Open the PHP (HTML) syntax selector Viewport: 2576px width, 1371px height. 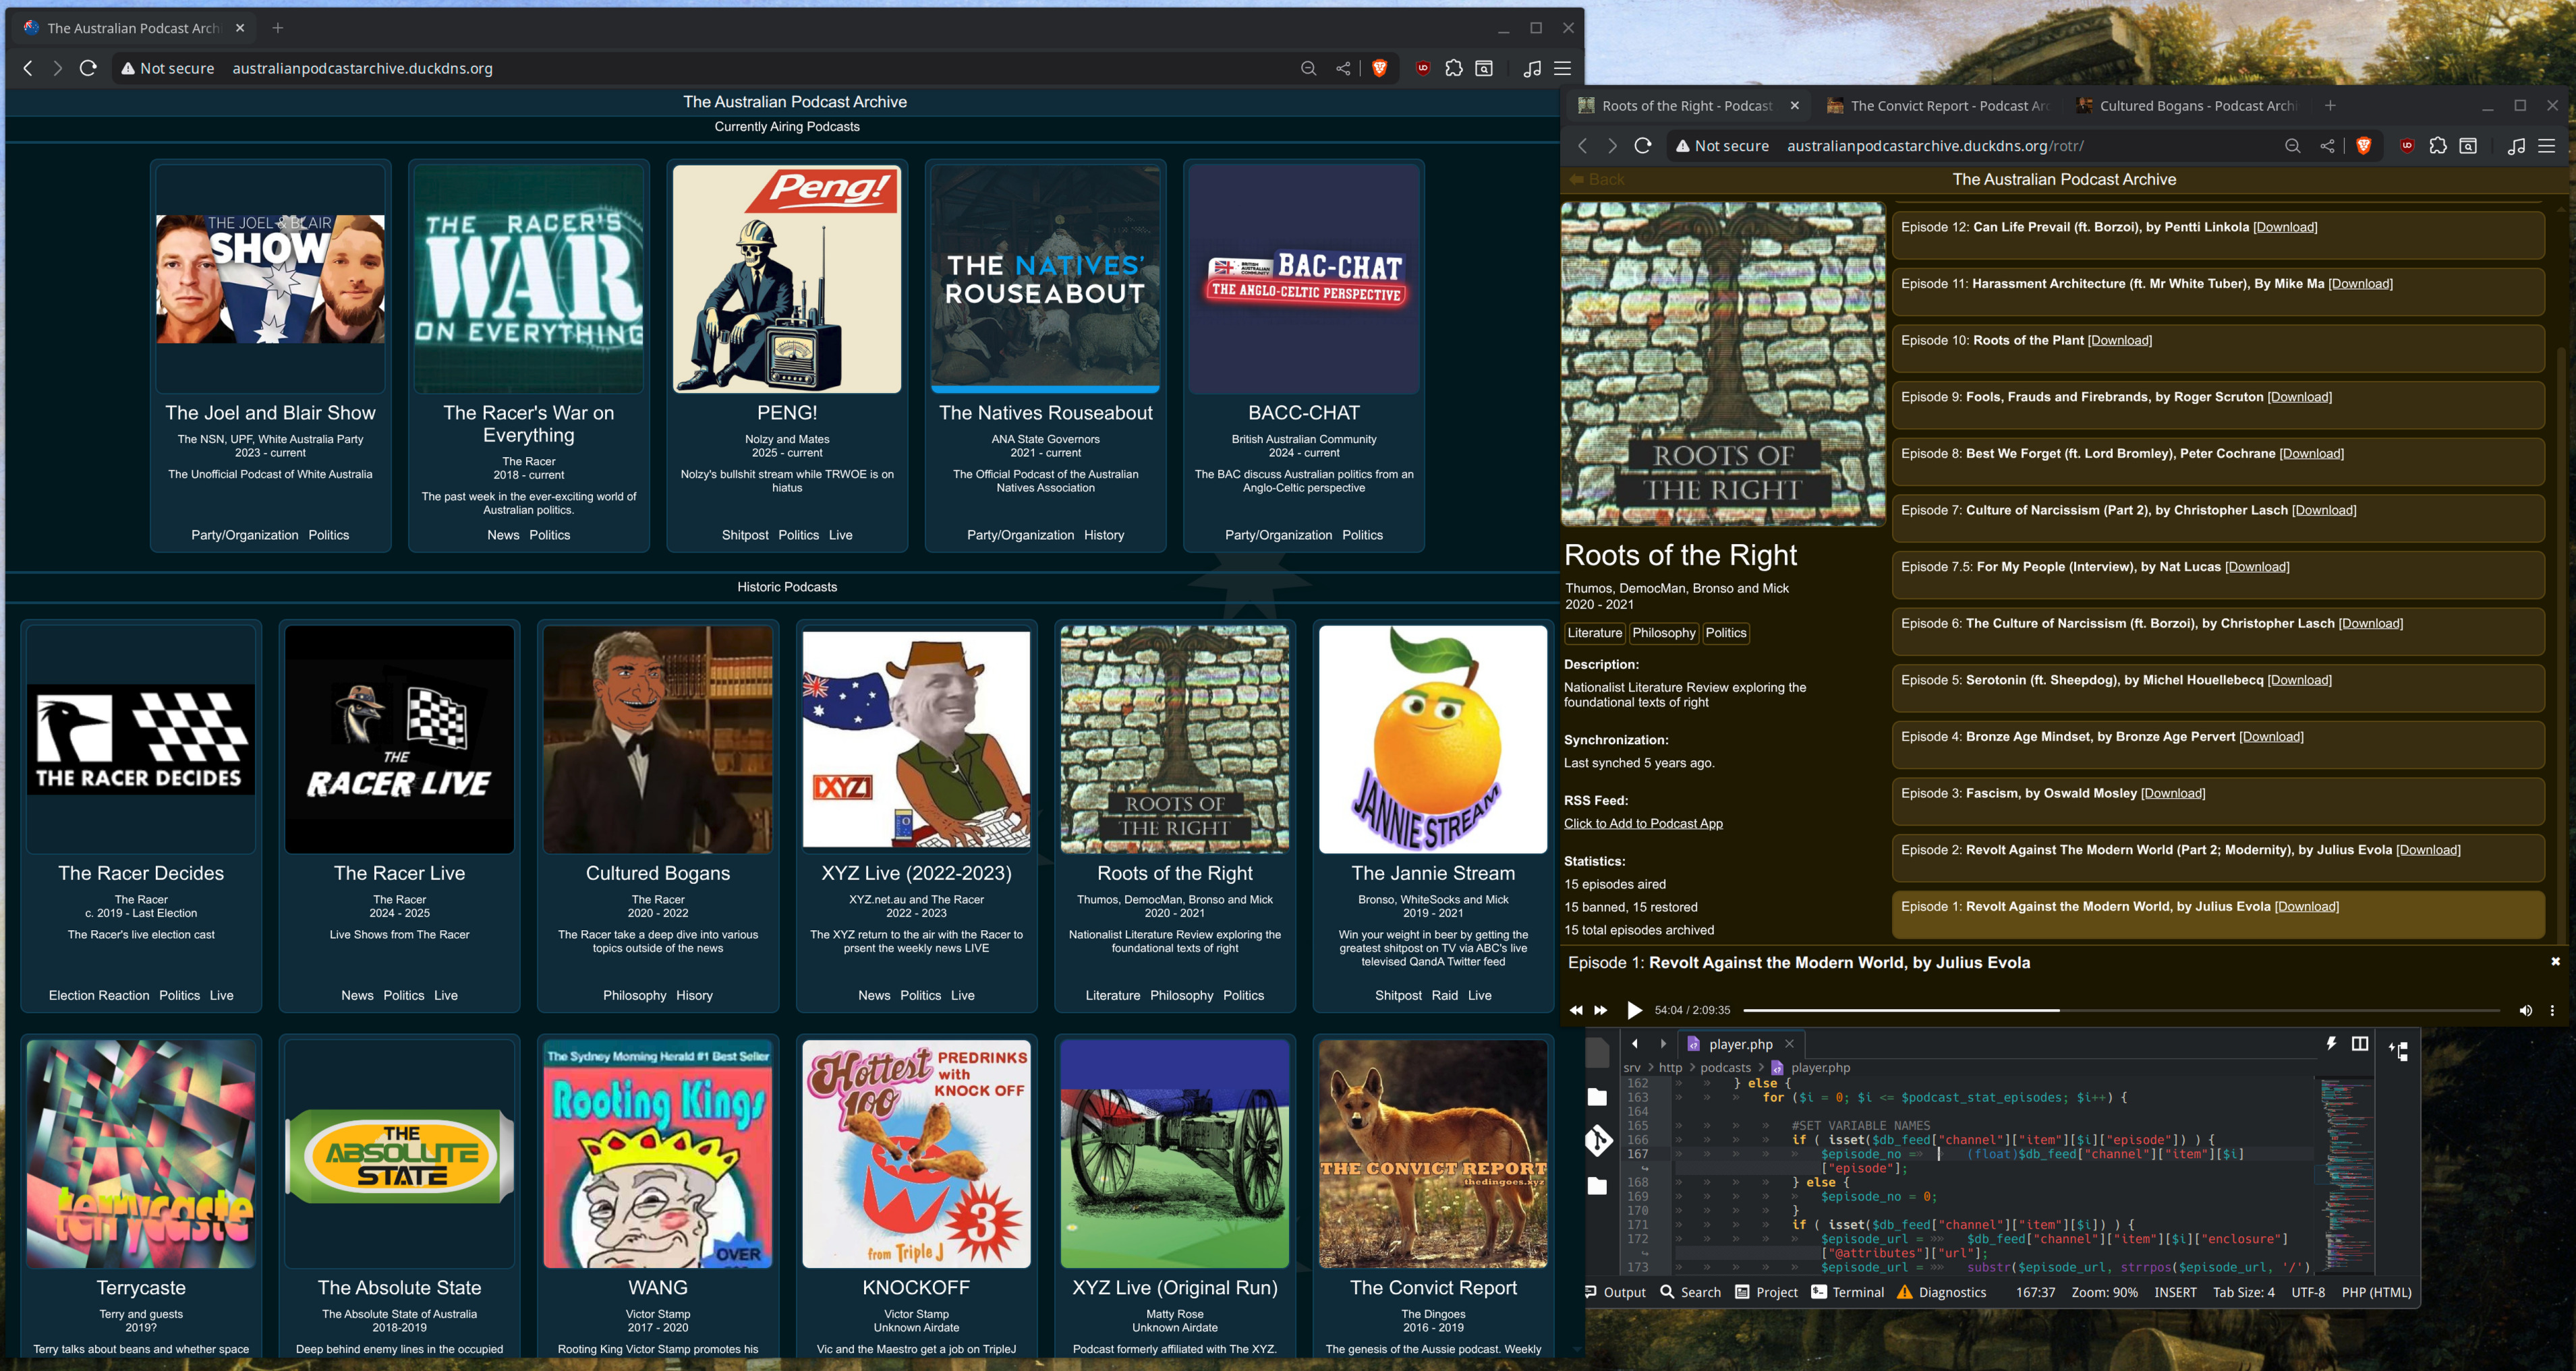pos(2376,1292)
